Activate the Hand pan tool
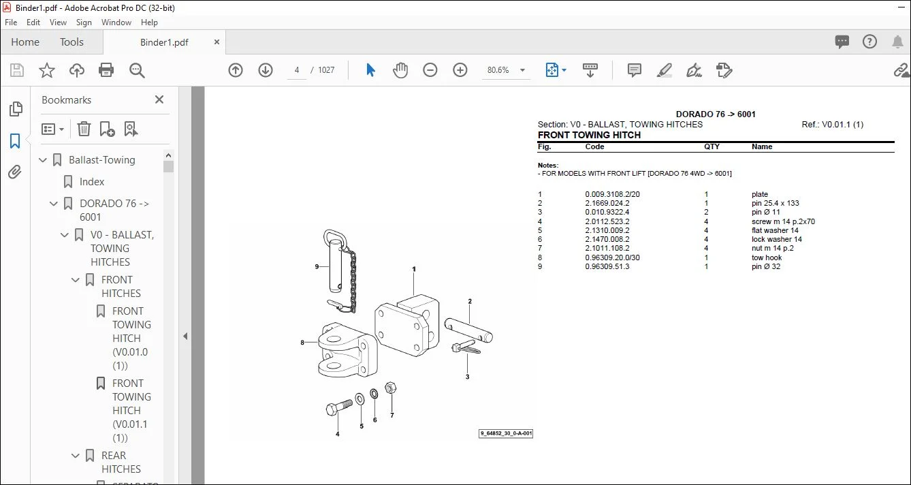The width and height of the screenshot is (911, 485). [400, 70]
